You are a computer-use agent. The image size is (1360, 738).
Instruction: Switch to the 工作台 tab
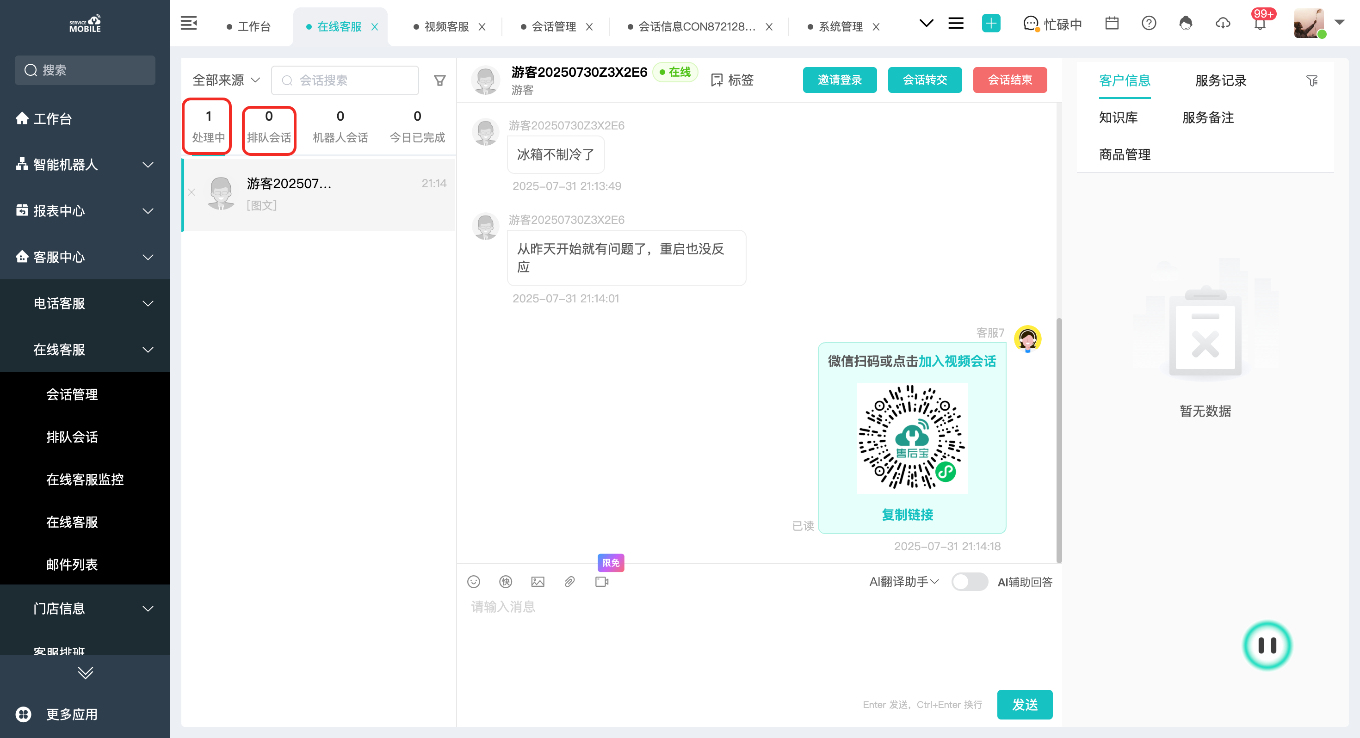pos(249,27)
